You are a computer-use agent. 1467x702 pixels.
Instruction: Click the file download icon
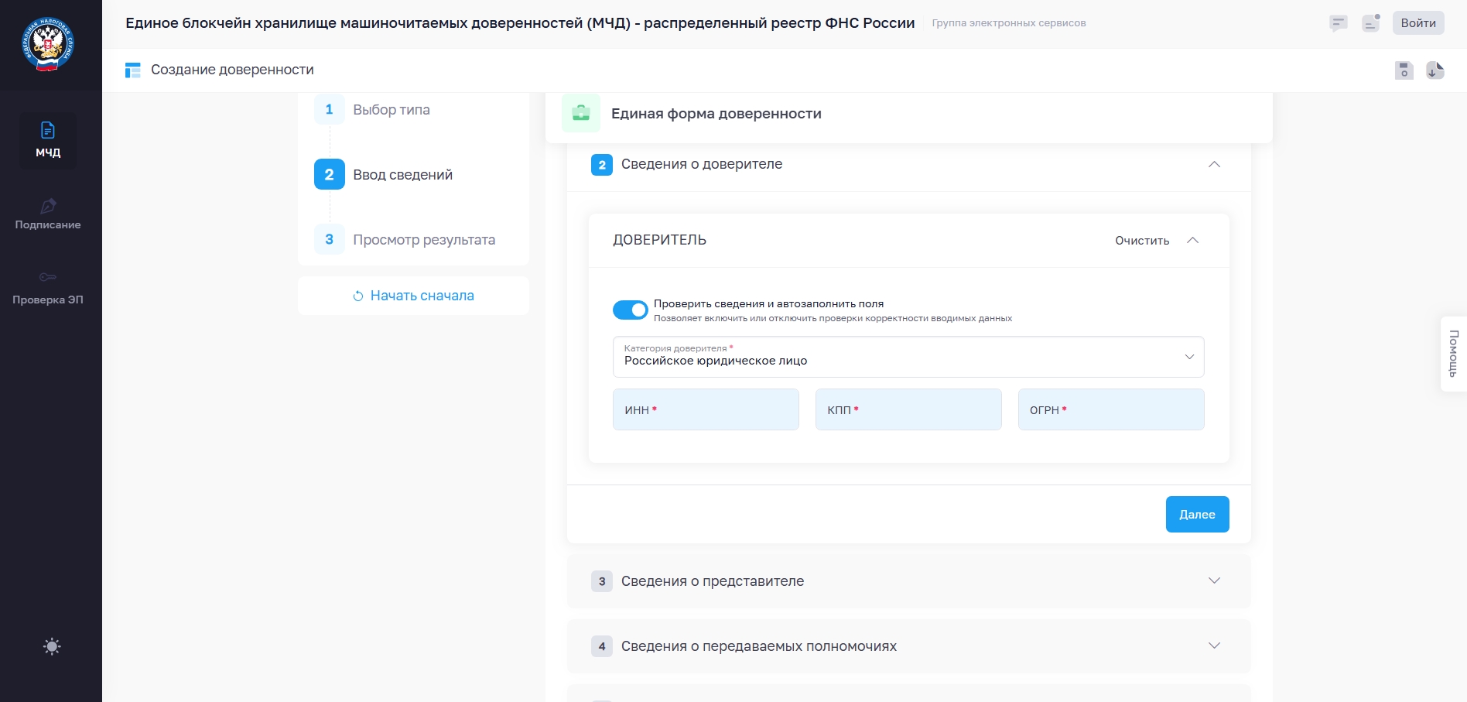(1435, 70)
